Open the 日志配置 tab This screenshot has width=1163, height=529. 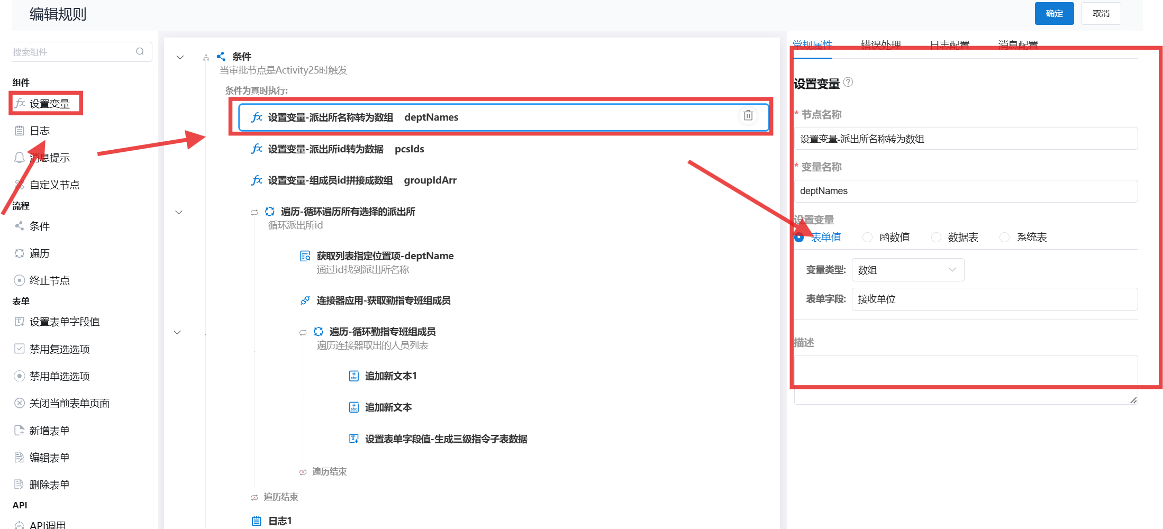tap(949, 44)
